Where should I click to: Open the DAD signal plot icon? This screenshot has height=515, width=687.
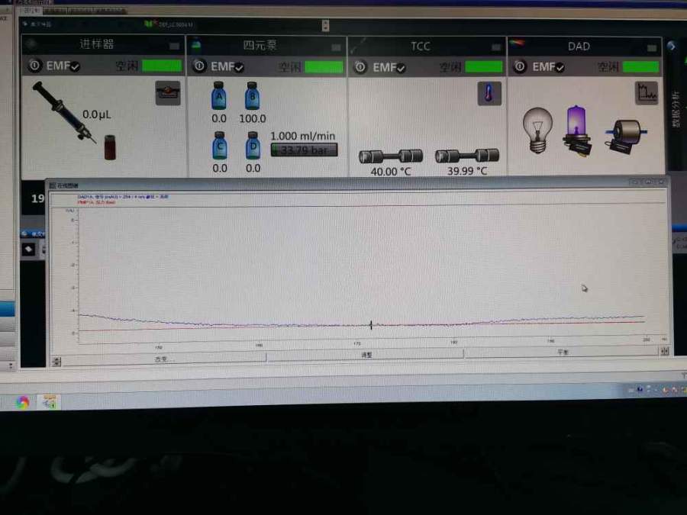click(x=647, y=93)
